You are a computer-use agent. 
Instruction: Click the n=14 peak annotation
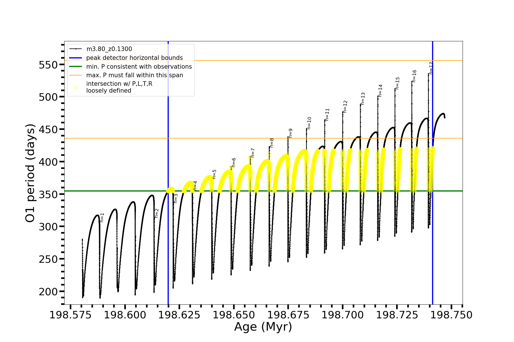click(380, 91)
